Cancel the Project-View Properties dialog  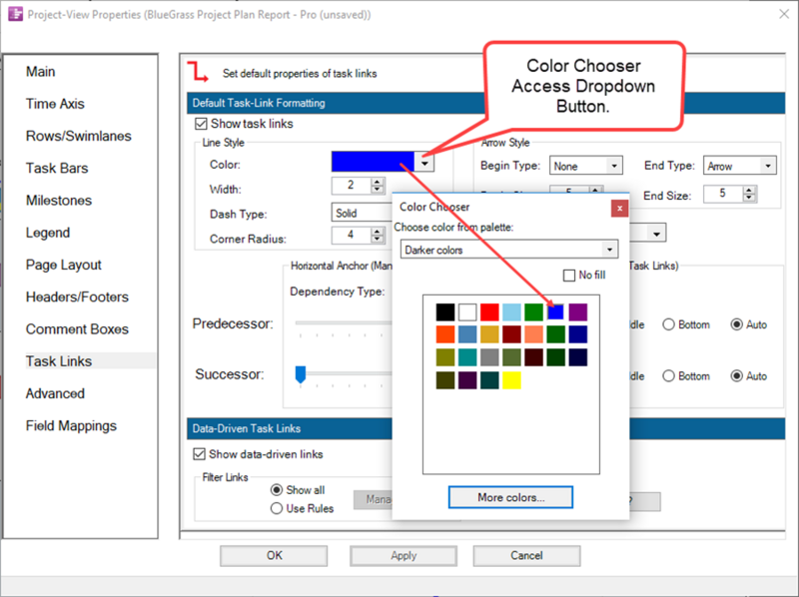click(526, 556)
